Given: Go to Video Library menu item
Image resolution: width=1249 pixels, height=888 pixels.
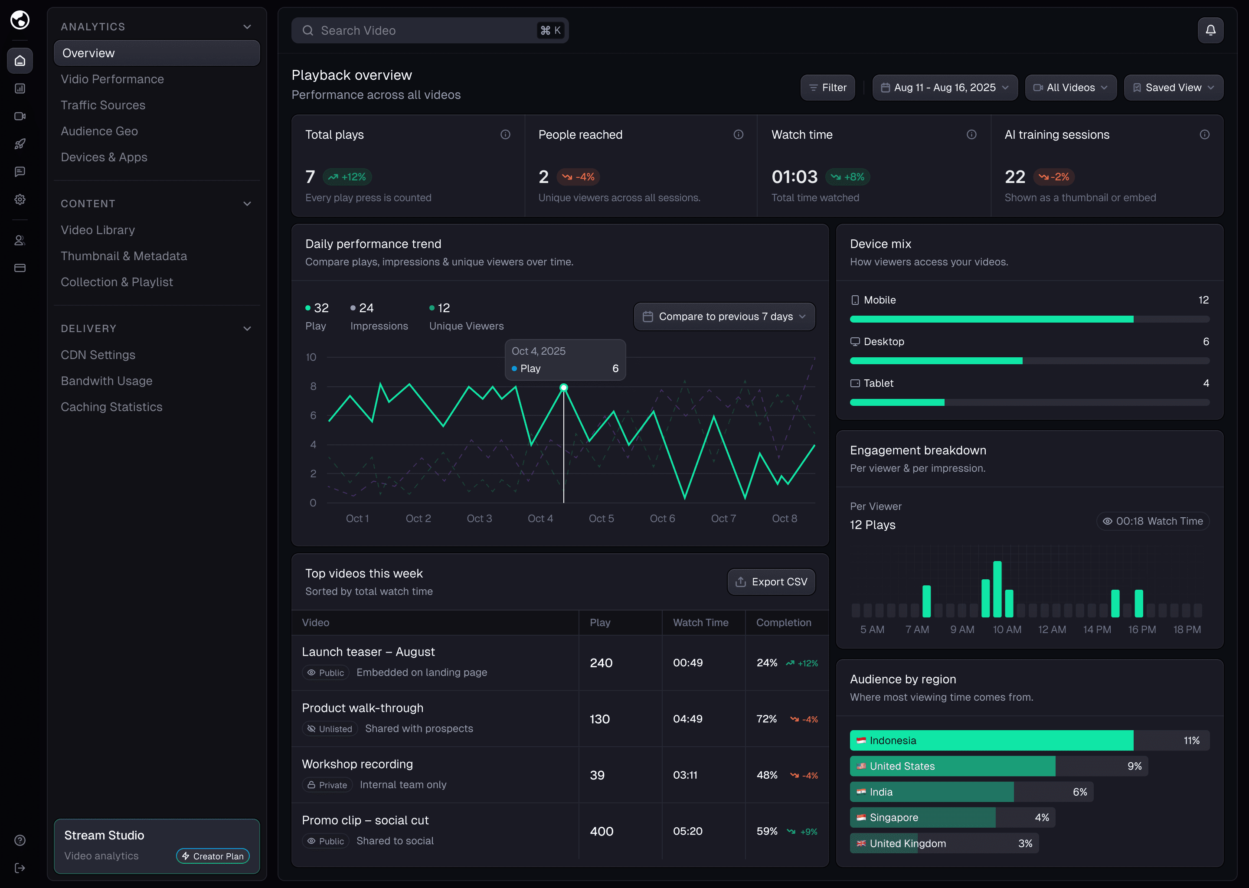Looking at the screenshot, I should [x=98, y=230].
